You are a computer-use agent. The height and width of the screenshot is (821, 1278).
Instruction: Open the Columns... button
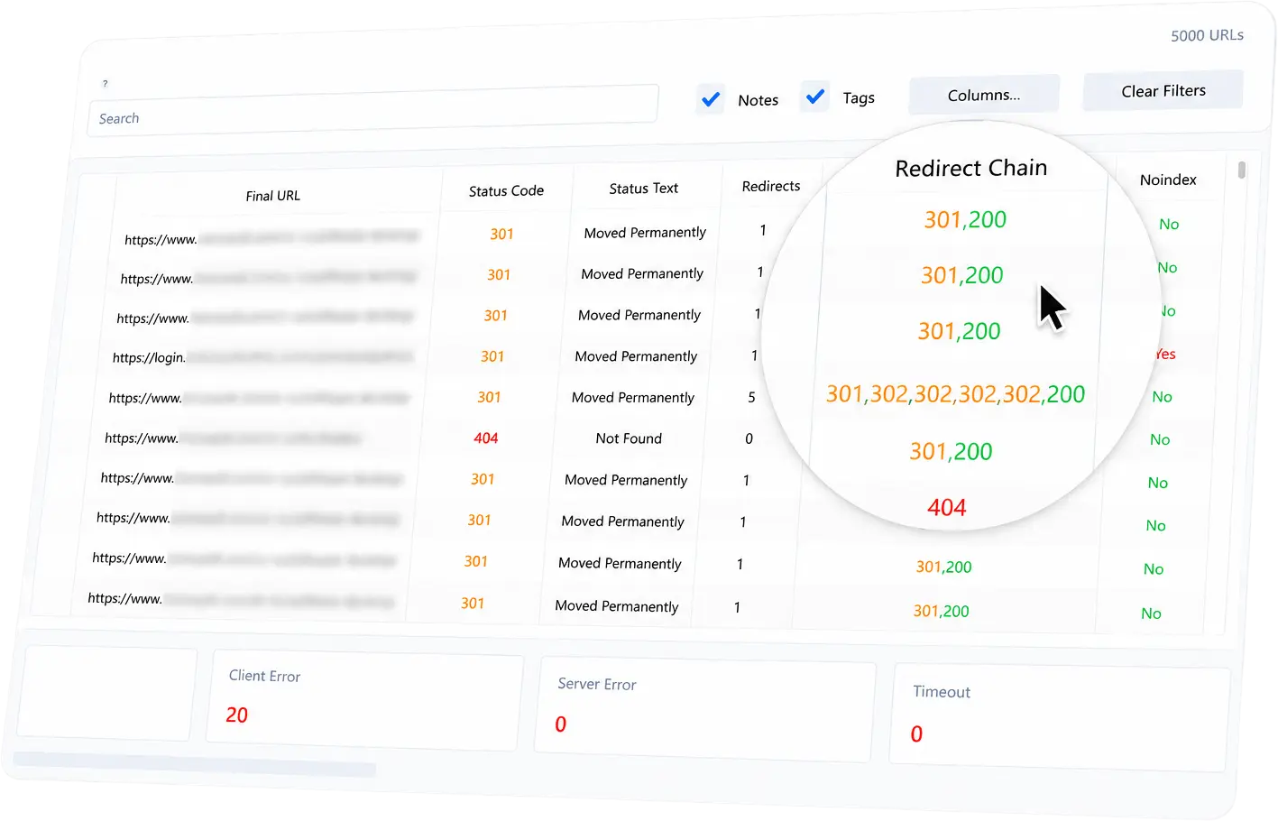[x=984, y=95]
